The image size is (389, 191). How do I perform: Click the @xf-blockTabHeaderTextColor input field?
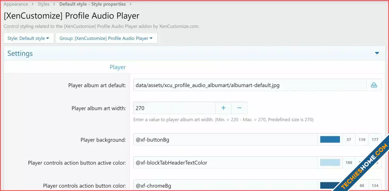225,162
